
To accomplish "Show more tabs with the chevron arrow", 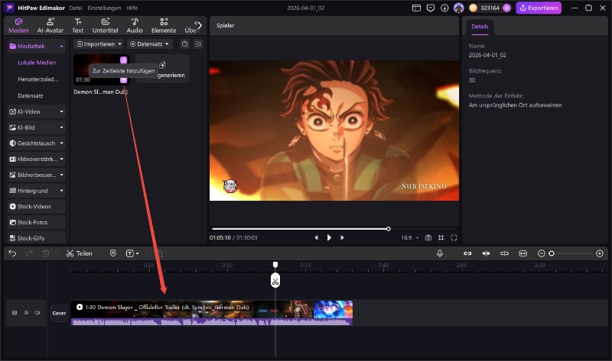I will [x=199, y=25].
